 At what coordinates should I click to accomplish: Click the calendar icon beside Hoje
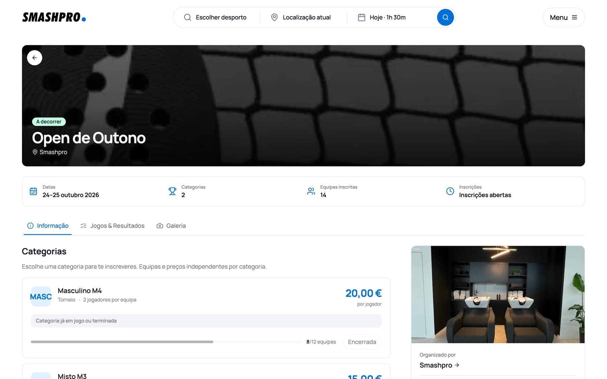tap(362, 17)
